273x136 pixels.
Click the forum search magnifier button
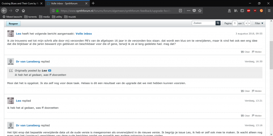pyautogui.click(x=218, y=23)
